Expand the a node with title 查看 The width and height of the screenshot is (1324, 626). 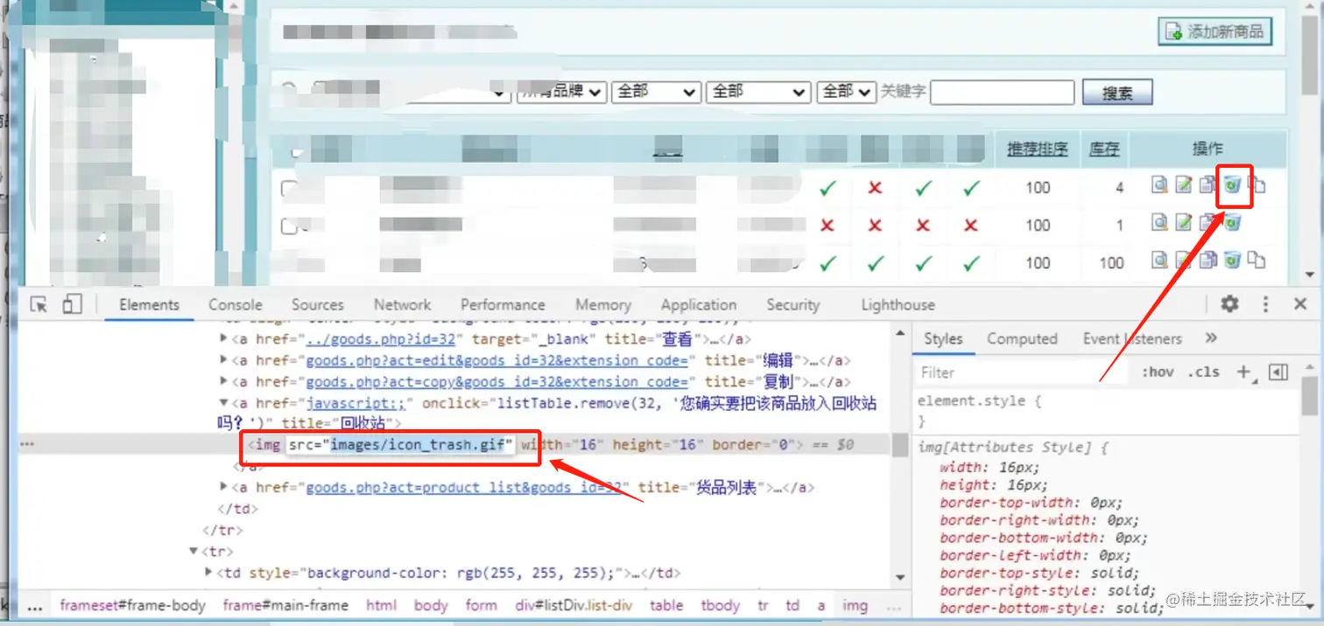(x=224, y=338)
